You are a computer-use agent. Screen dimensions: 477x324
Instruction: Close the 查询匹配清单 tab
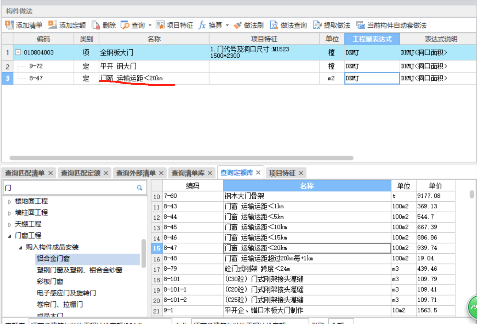click(x=50, y=173)
